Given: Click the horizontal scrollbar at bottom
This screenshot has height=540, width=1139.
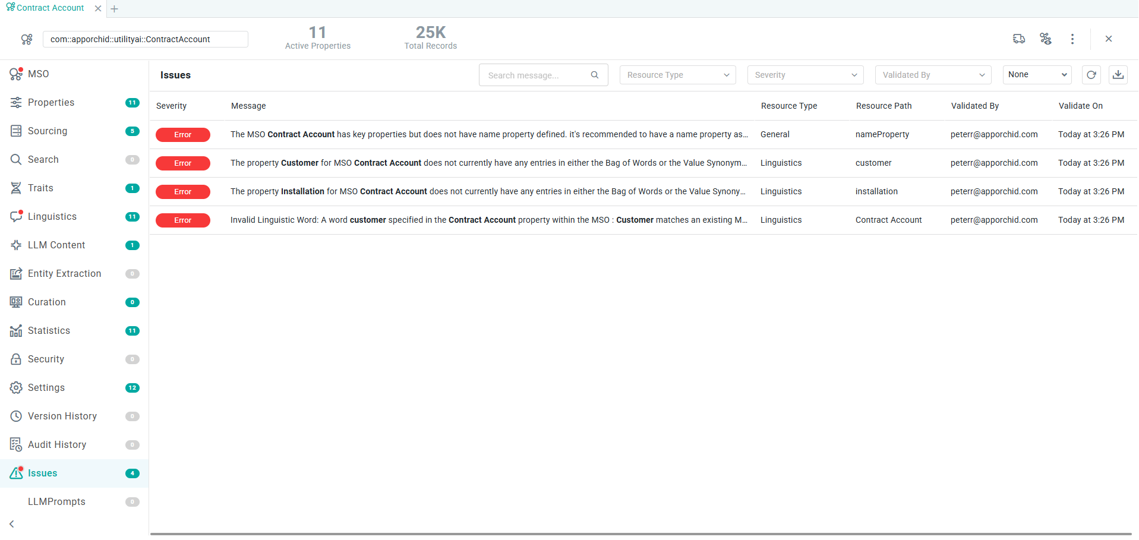Looking at the screenshot, I should (641, 534).
